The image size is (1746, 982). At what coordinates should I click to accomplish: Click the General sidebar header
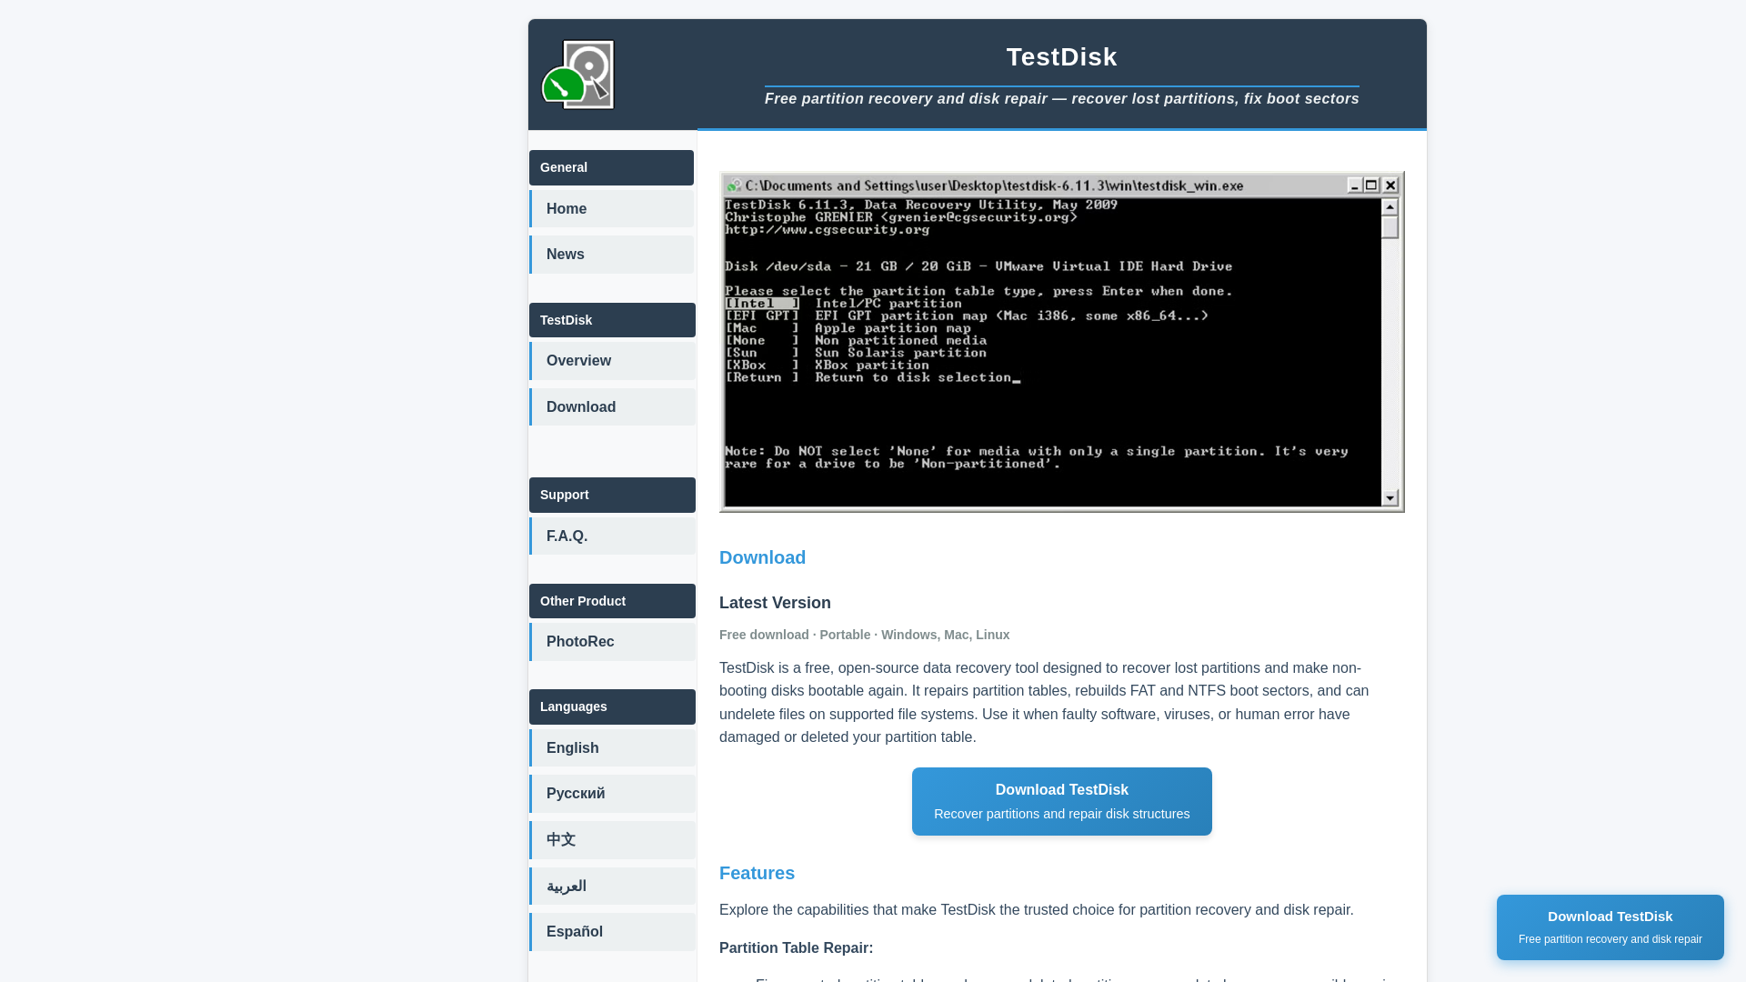611,167
